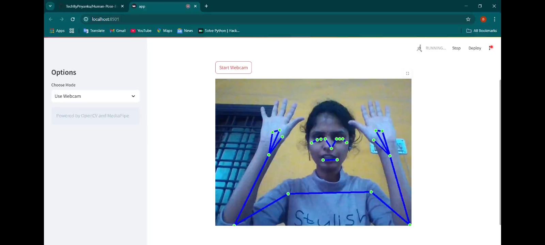Close the app tab
545x245 pixels.
(196, 6)
